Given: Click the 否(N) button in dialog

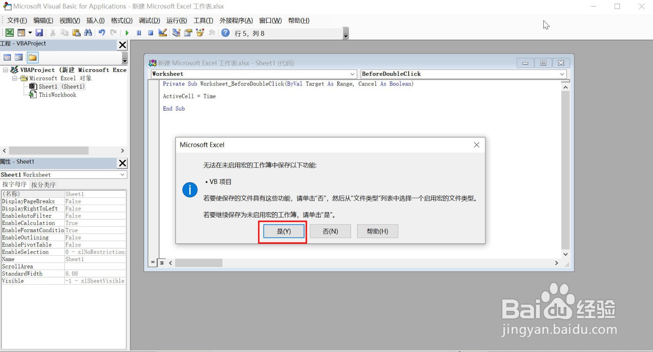Looking at the screenshot, I should pyautogui.click(x=330, y=231).
